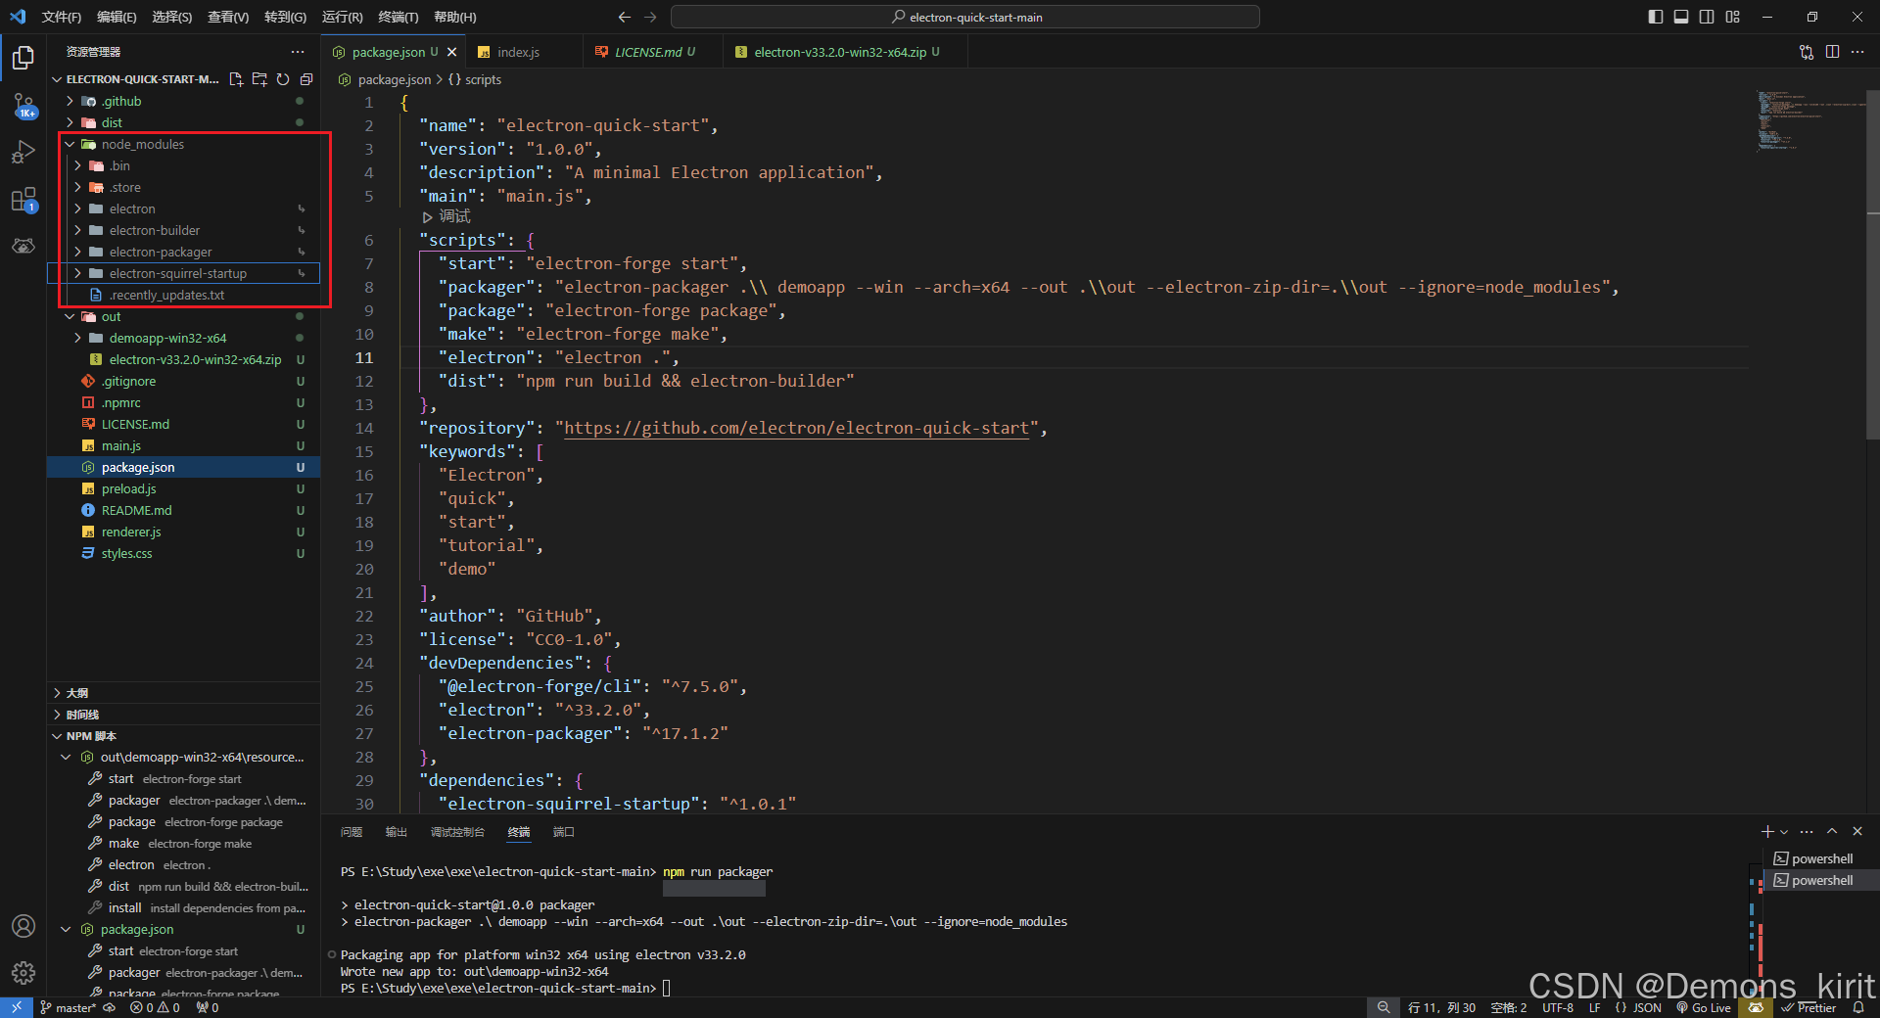Toggle the bottom panel visibility
Viewport: 1880px width, 1018px height.
(1681, 17)
